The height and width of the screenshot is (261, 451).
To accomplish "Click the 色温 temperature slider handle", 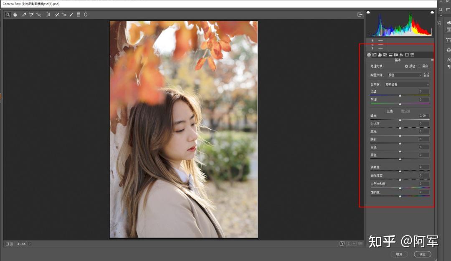I will [x=400, y=95].
